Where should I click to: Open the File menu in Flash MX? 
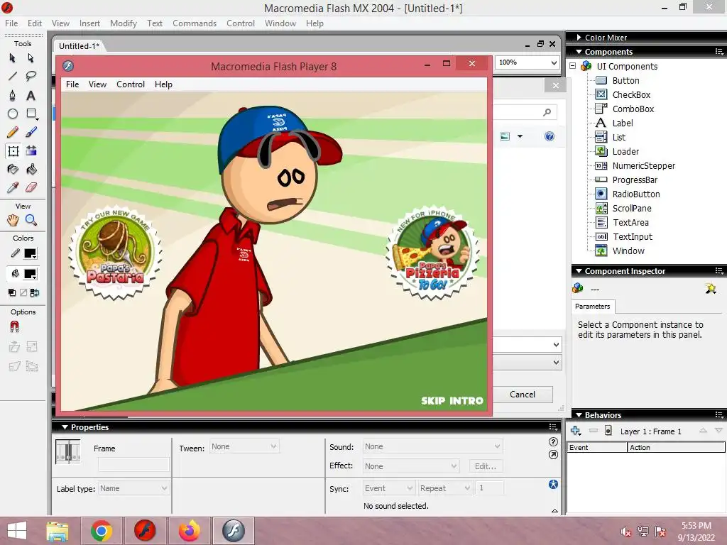click(11, 23)
